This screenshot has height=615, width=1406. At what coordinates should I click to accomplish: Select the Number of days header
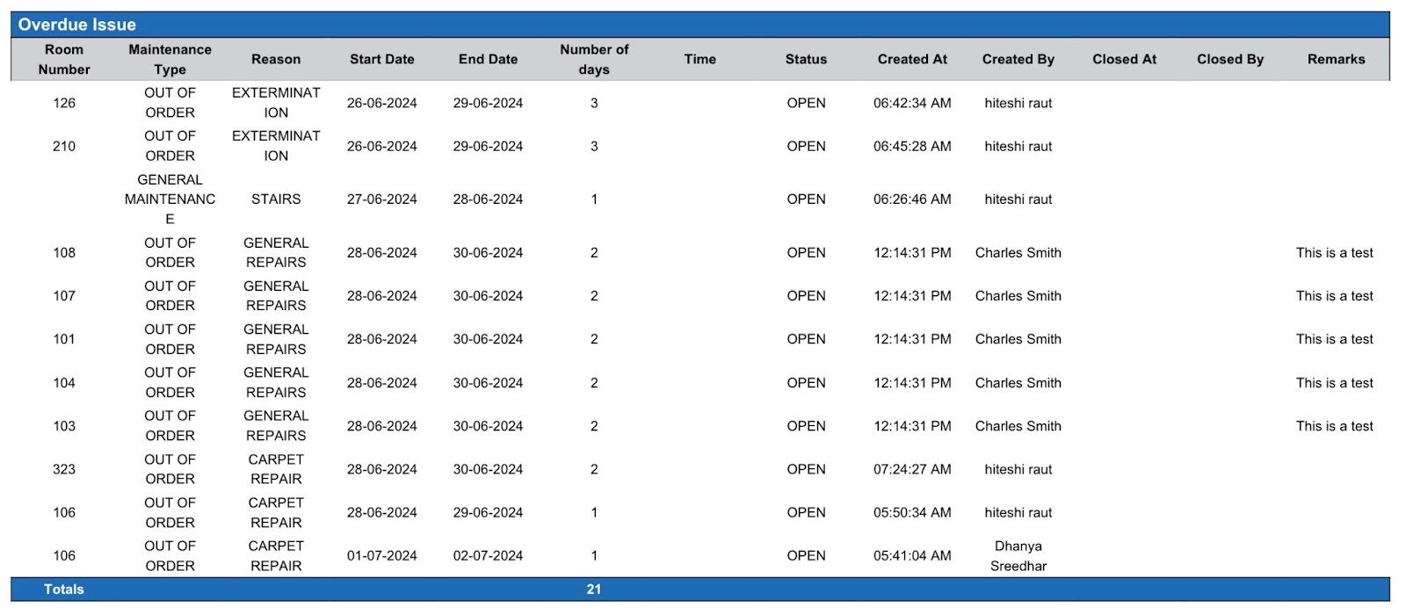pos(594,59)
